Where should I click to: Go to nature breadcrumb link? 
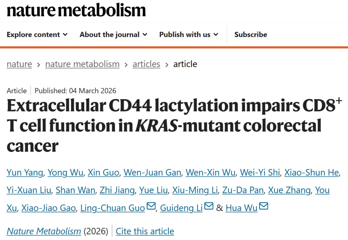[x=19, y=64]
